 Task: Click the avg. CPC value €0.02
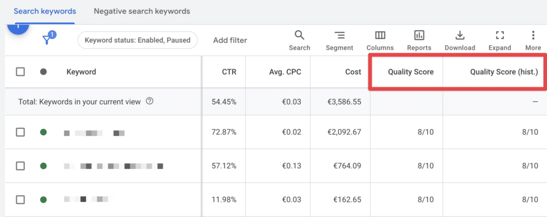pos(291,132)
